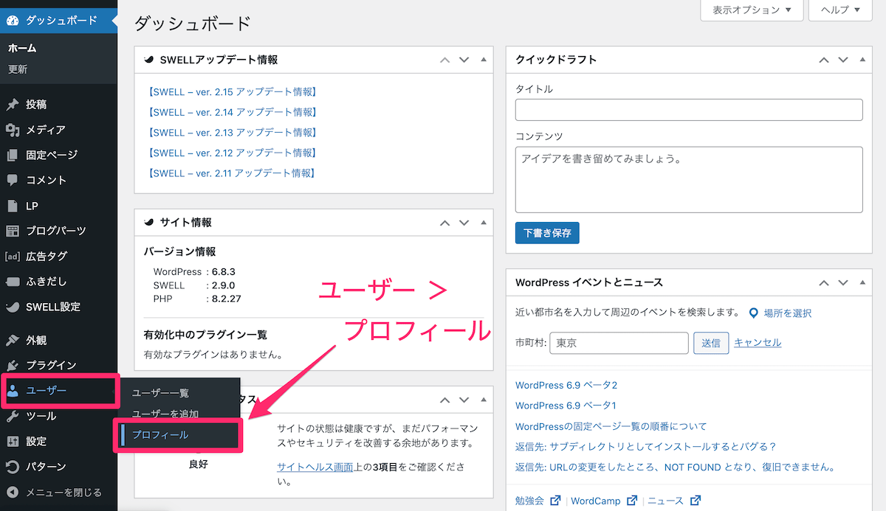Open the 表示オプション dropdown
886x511 pixels.
tap(752, 10)
